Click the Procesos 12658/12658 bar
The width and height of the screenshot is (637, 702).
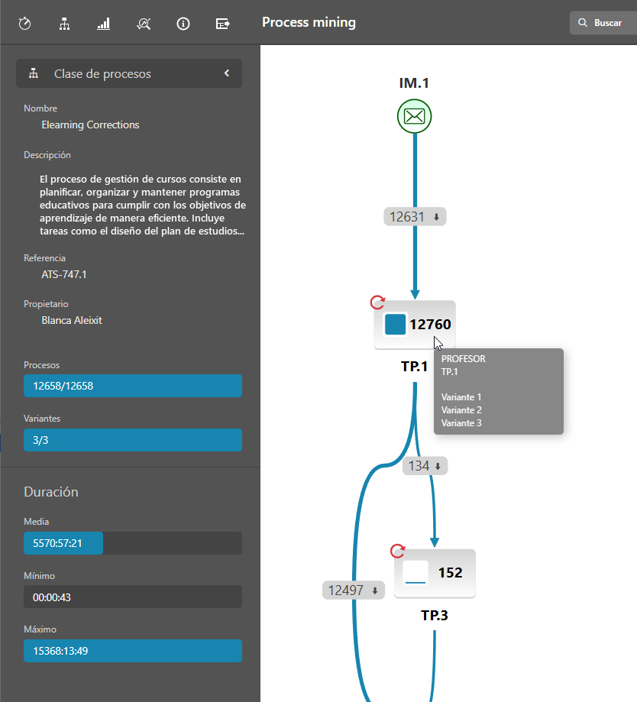click(133, 386)
